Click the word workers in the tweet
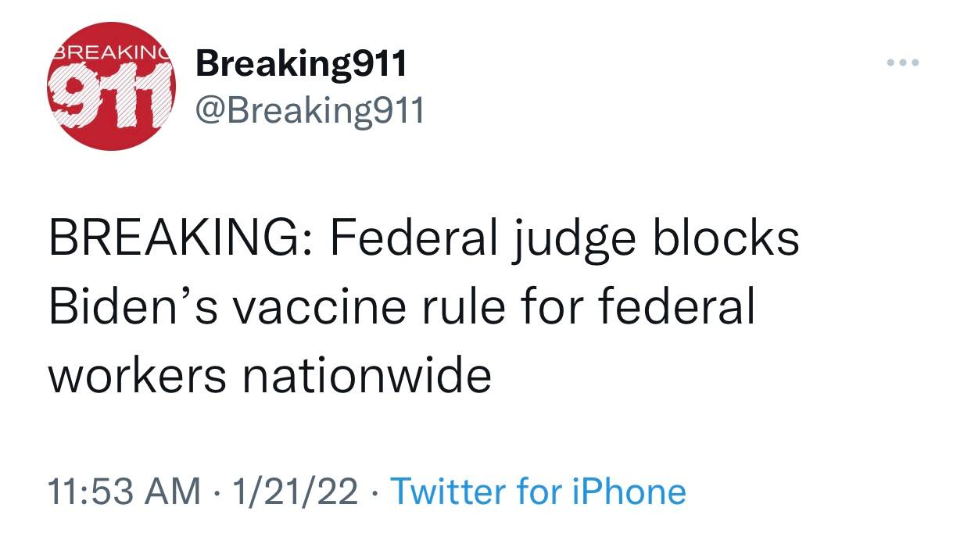Image resolution: width=971 pixels, height=540 pixels. tap(138, 376)
